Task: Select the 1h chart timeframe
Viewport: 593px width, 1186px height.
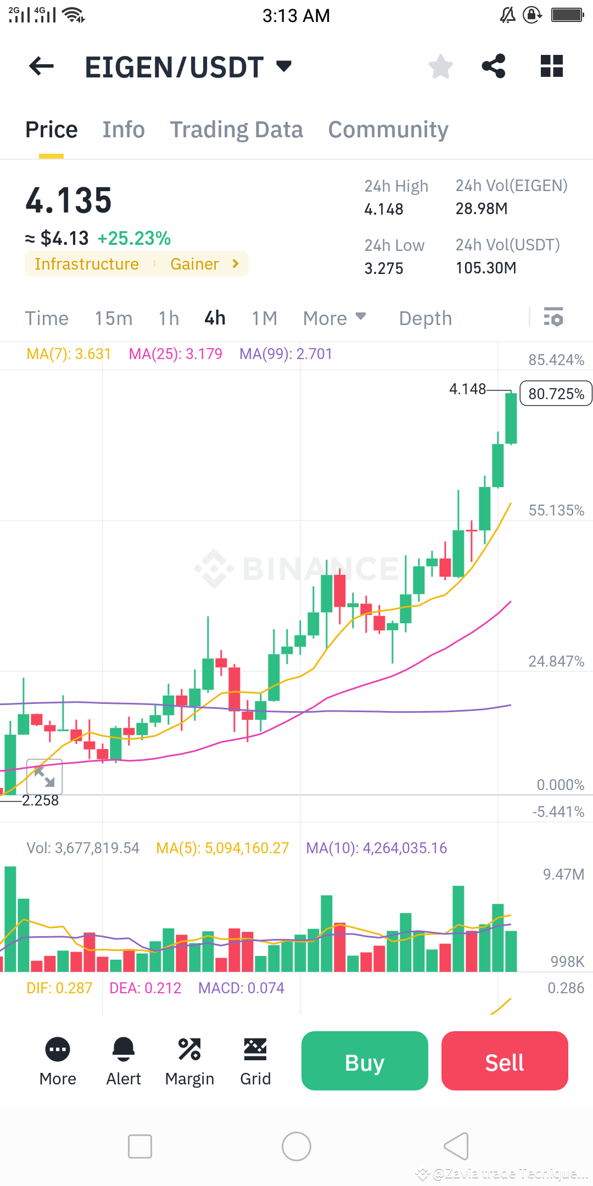Action: point(168,317)
